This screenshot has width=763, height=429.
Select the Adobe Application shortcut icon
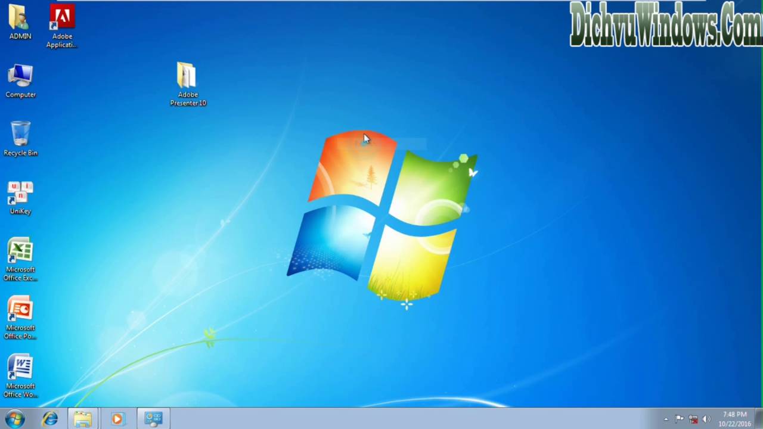(62, 26)
